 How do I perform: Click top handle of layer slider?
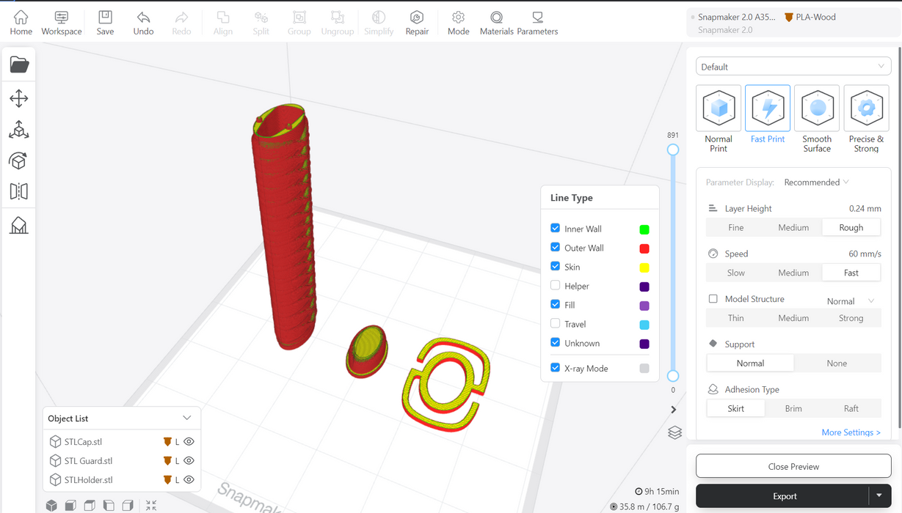click(672, 150)
